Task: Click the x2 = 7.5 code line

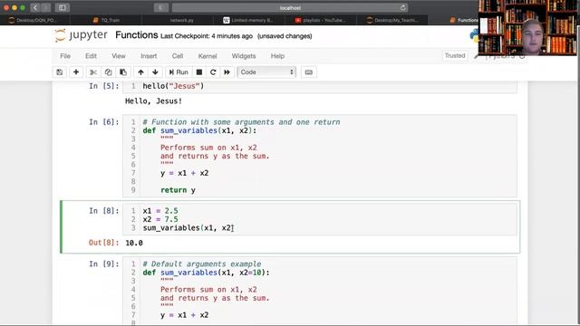Action: 160,219
